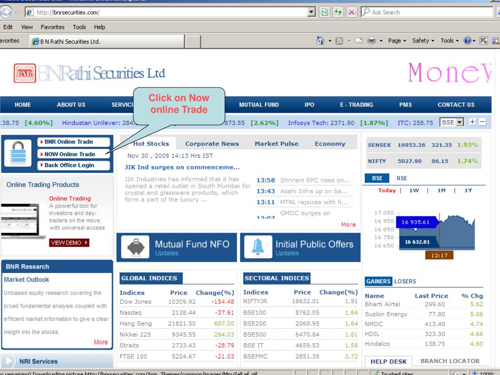Open E - TRADING in navigation bar

point(356,104)
